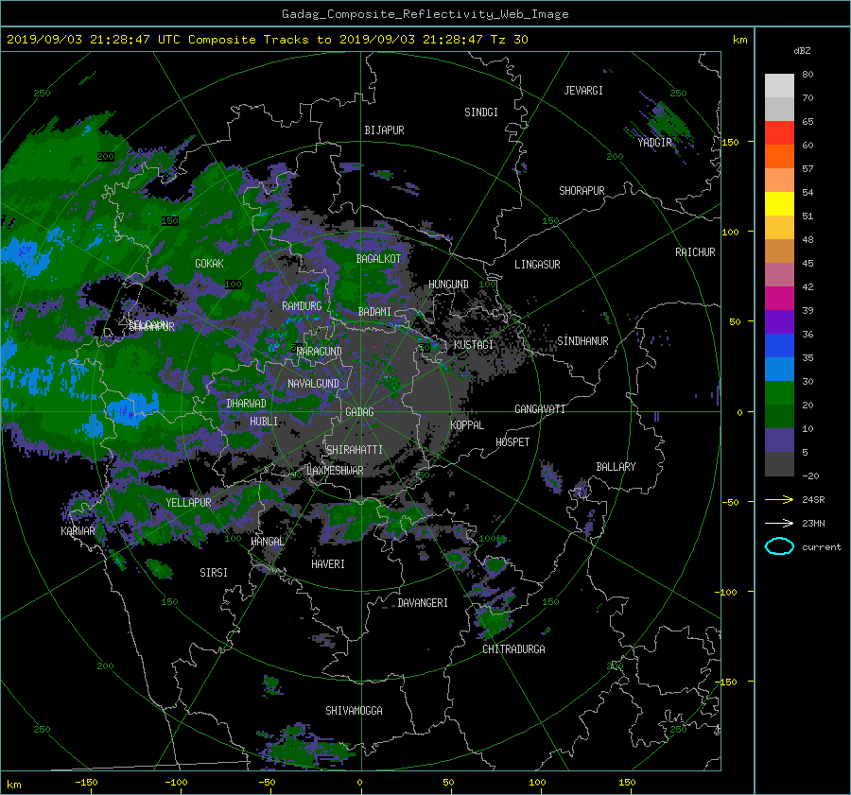
Task: Select the SINDGI label
Action: (481, 112)
